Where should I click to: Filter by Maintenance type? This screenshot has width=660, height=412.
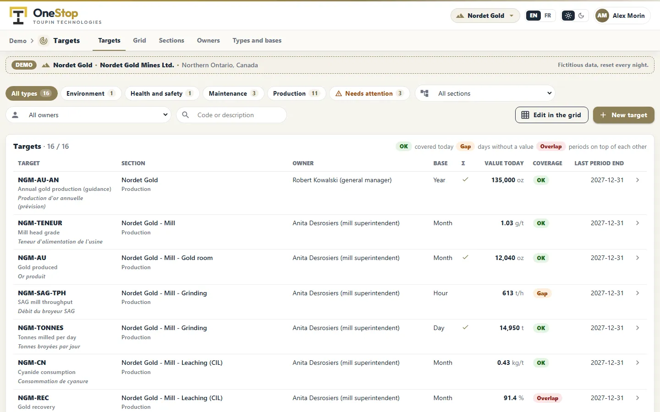(x=233, y=93)
